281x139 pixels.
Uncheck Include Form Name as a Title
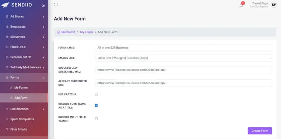(97, 106)
